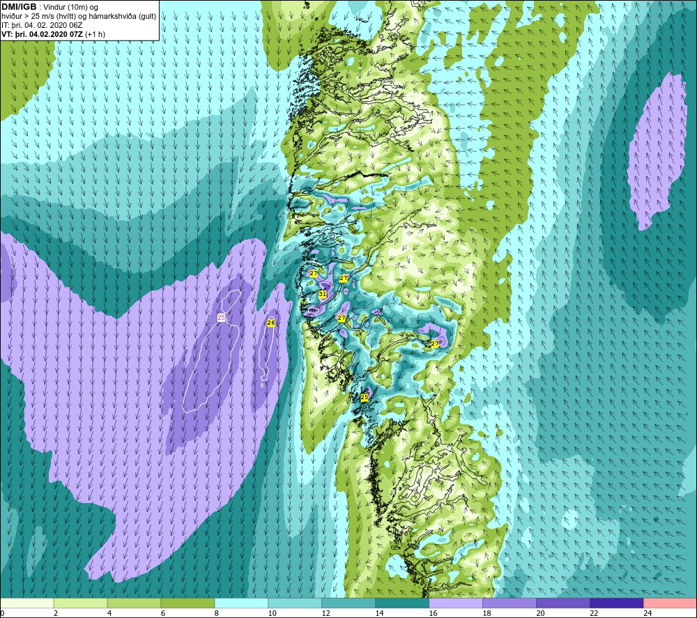Click the "0" value on the color scale

point(2,613)
